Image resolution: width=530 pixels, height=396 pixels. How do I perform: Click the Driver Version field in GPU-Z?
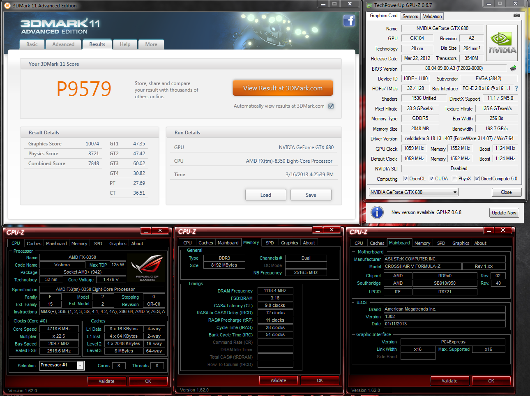(x=459, y=138)
